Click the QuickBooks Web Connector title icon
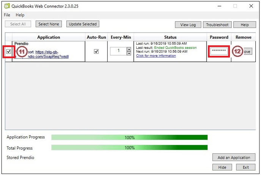This screenshot has width=261, height=175. [x=7, y=6]
